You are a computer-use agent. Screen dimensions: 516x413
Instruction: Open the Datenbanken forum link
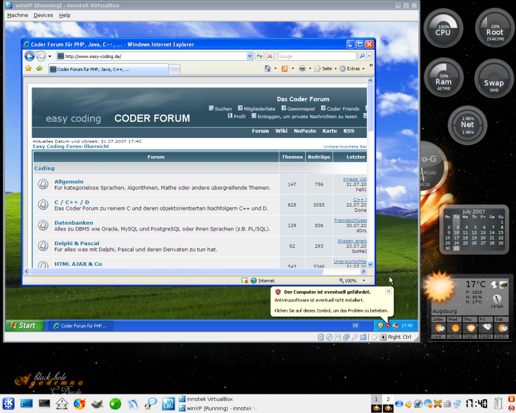click(74, 223)
